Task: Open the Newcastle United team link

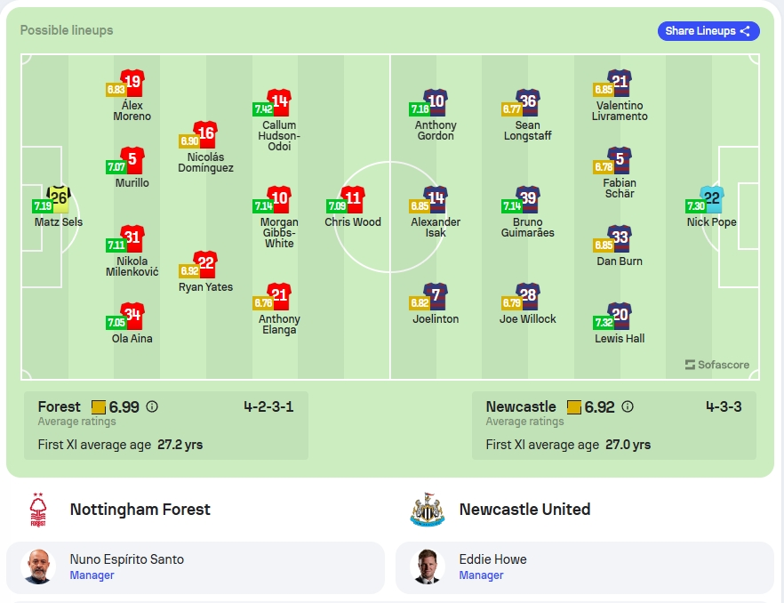Action: pyautogui.click(x=524, y=510)
